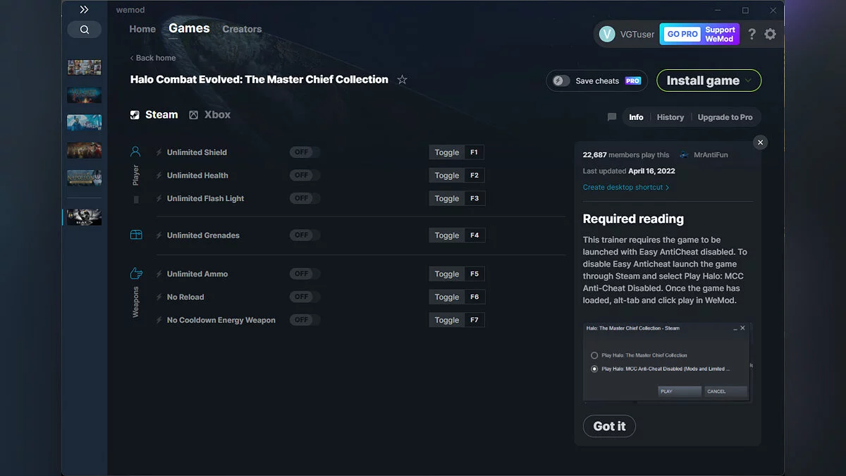
Task: Click the grenades inventory chest icon
Action: (x=136, y=235)
